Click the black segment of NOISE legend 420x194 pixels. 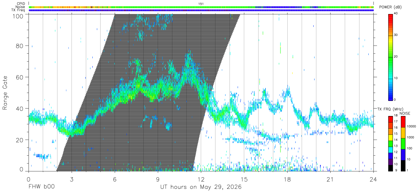[x=403, y=166]
